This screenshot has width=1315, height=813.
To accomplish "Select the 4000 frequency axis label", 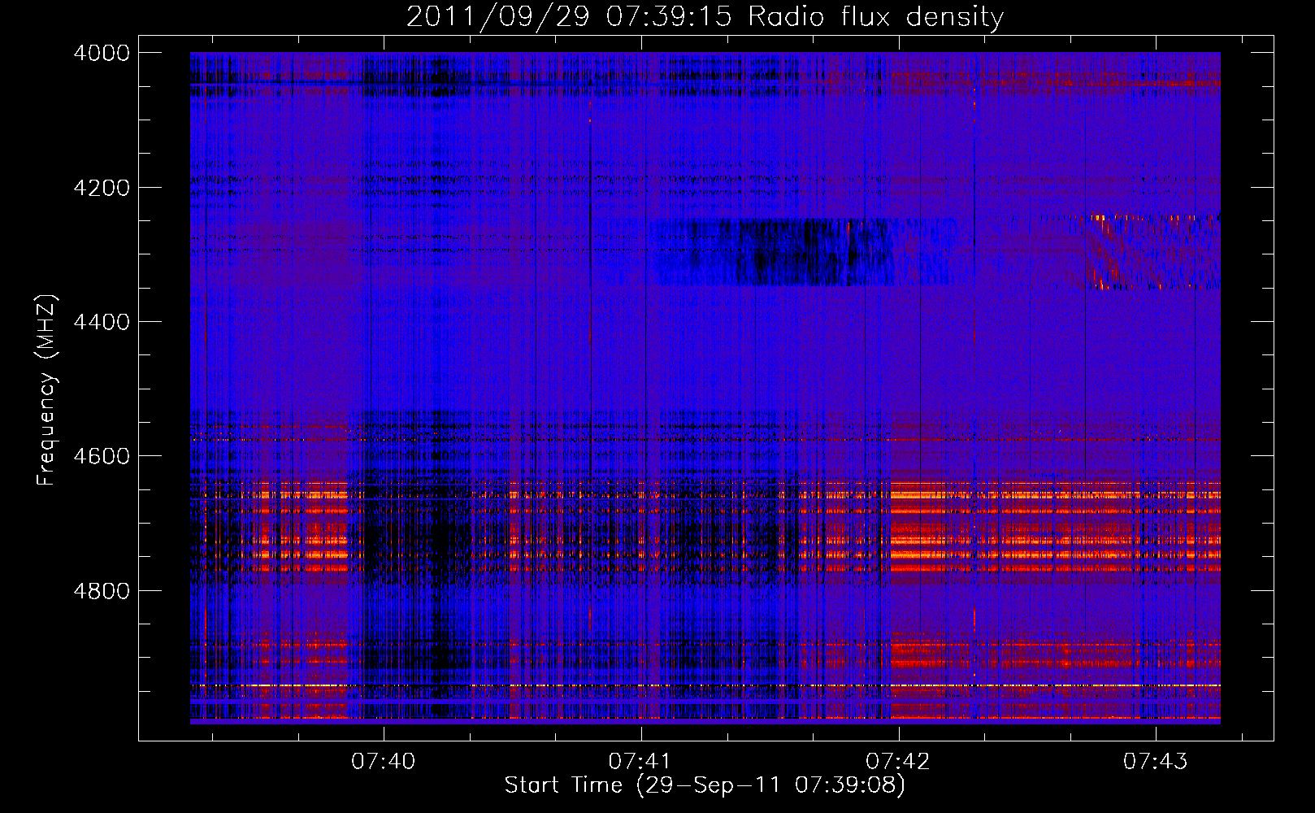I will coord(102,53).
